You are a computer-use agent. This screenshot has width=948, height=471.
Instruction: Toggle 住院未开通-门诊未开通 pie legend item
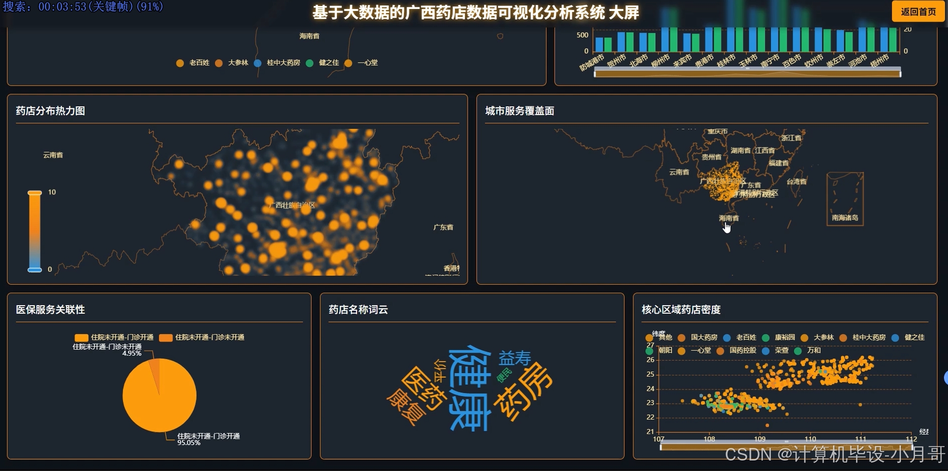click(x=201, y=338)
